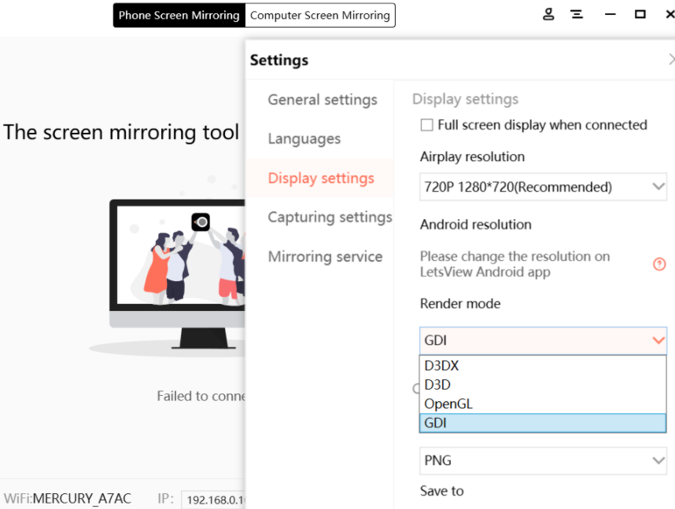Enable Full screen display when connected
The image size is (675, 509).
pyautogui.click(x=426, y=125)
